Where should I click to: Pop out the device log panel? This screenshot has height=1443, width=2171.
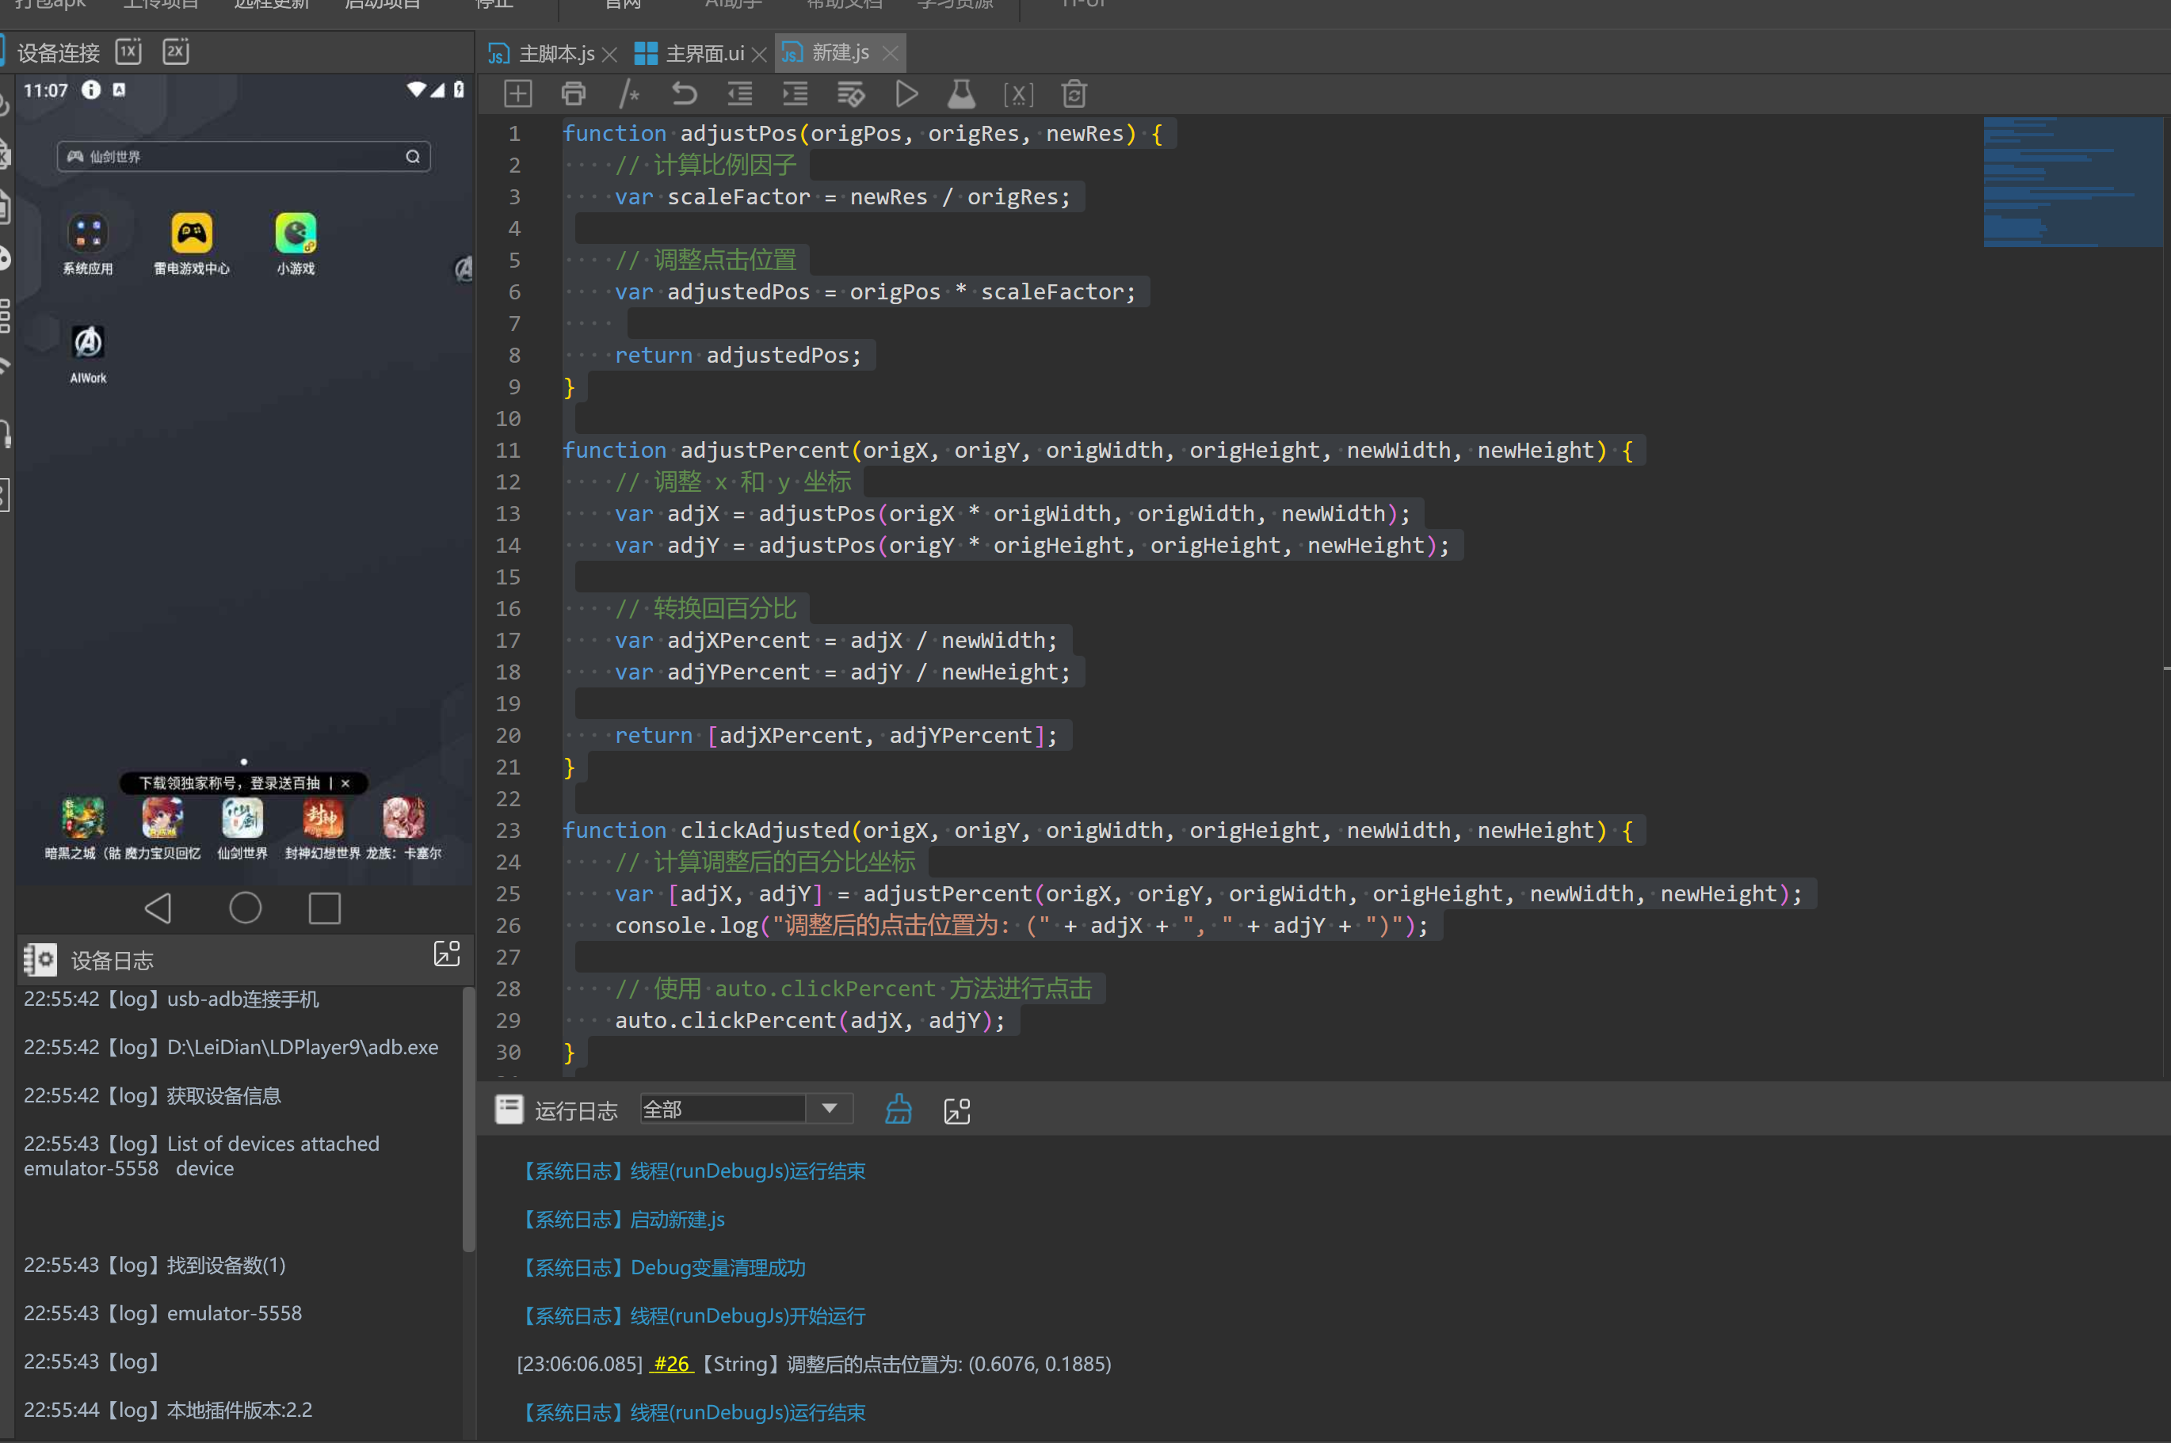(447, 954)
